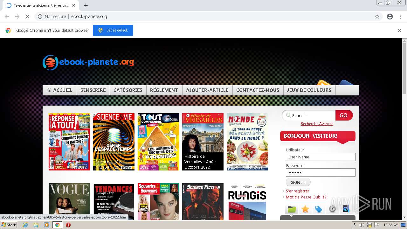Open CONTACTEZ-NOUS page

click(258, 90)
